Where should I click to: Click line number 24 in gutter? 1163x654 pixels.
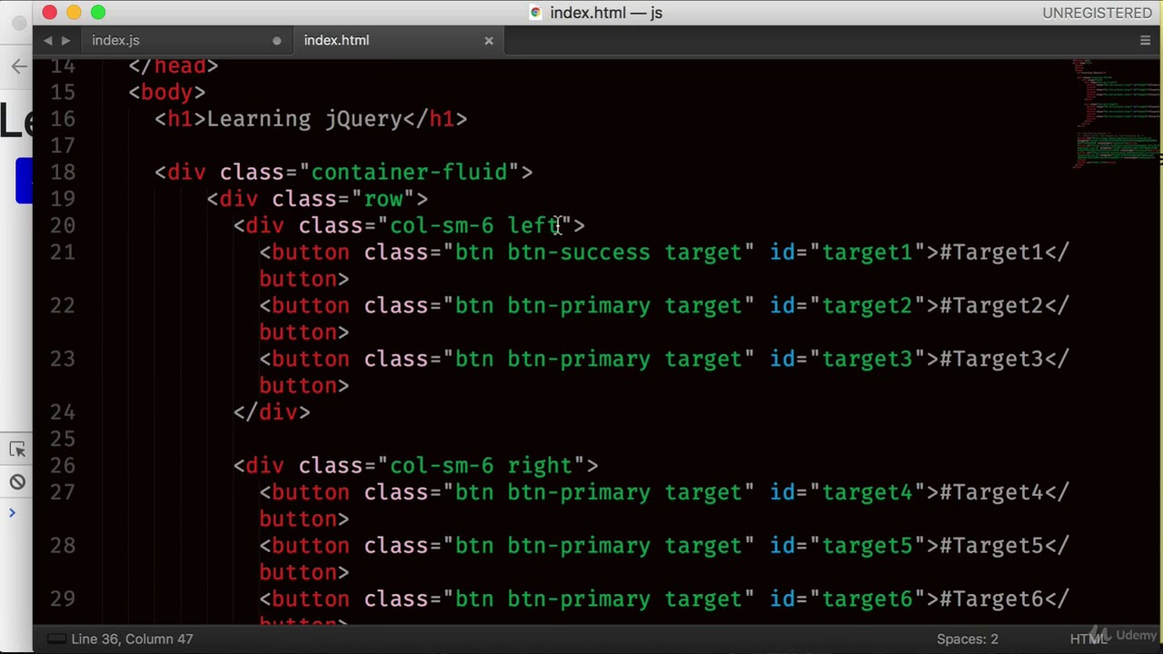pos(63,412)
